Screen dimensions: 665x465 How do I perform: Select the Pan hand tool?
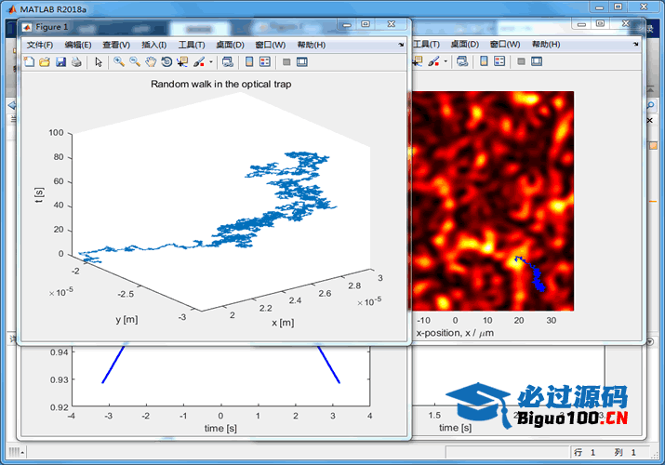(x=151, y=62)
